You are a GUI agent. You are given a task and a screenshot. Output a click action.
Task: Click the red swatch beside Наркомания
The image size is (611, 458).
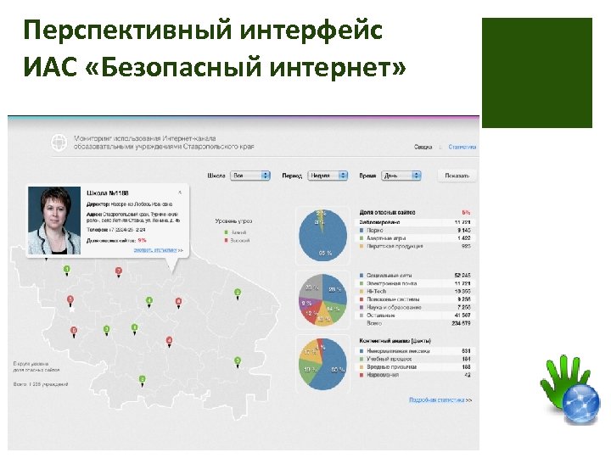[362, 375]
